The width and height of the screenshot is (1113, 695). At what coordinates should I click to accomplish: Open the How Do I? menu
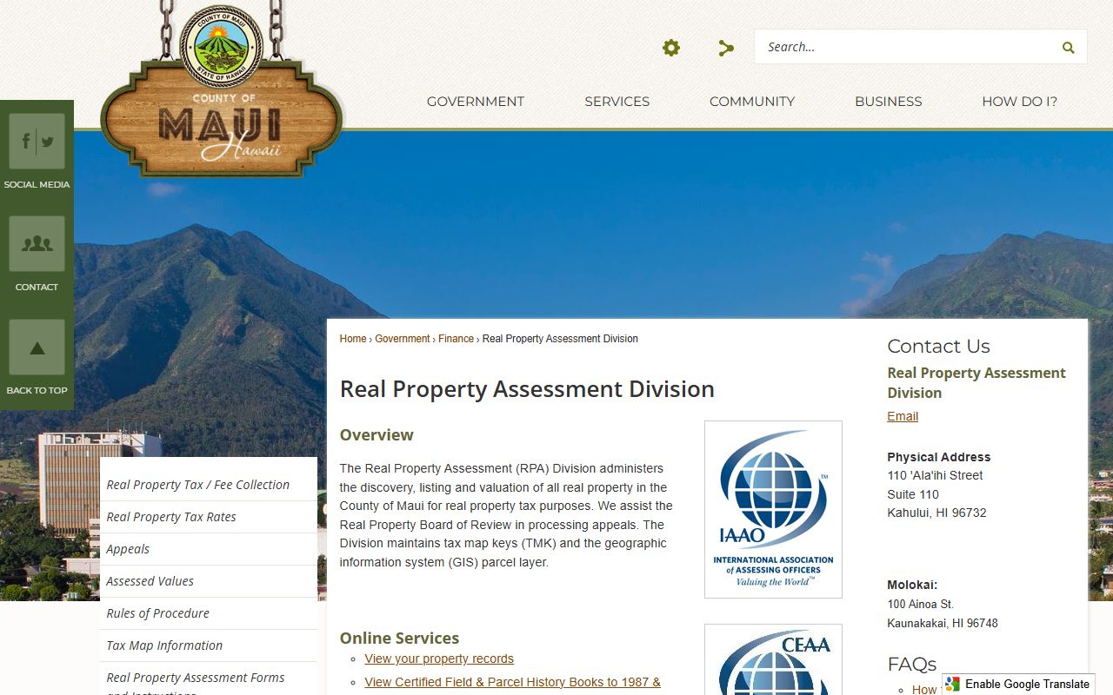(x=1020, y=102)
